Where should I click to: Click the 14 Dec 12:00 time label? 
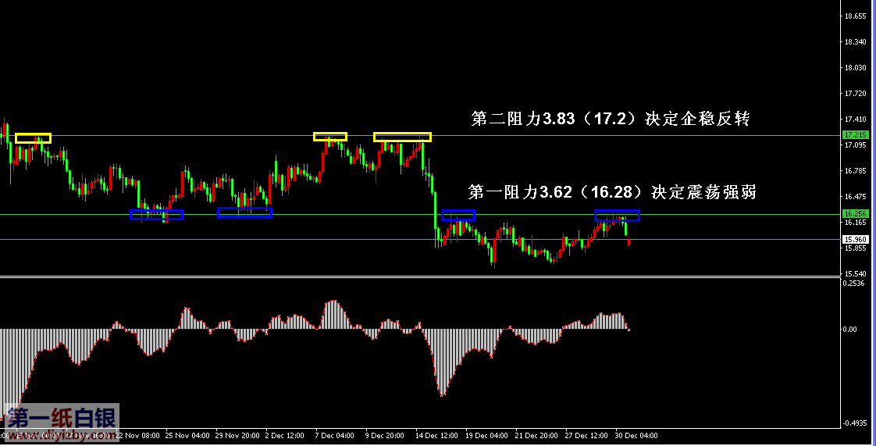tap(436, 436)
